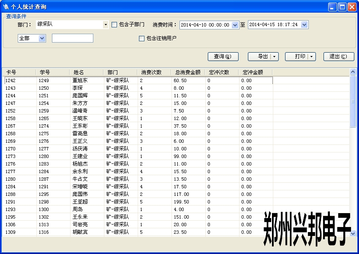359x254 pixels.
Task: Select the row for 李琛
Action: pyautogui.click(x=138, y=88)
